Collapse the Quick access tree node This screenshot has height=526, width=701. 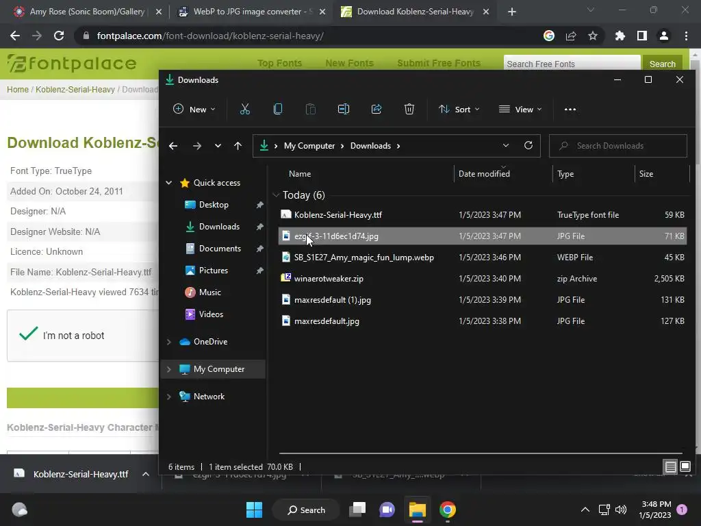(x=169, y=182)
